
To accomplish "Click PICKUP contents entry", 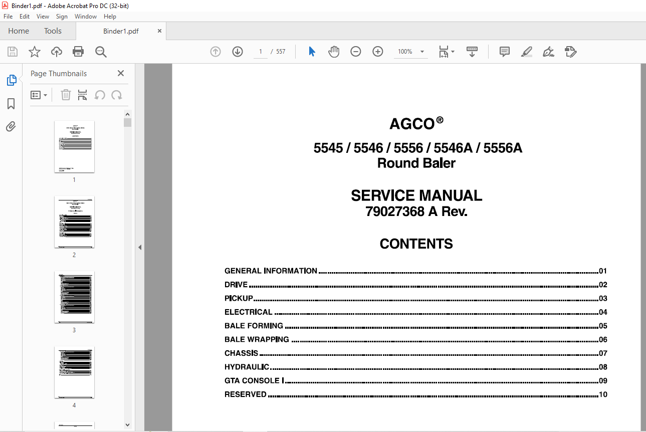I will [x=416, y=299].
